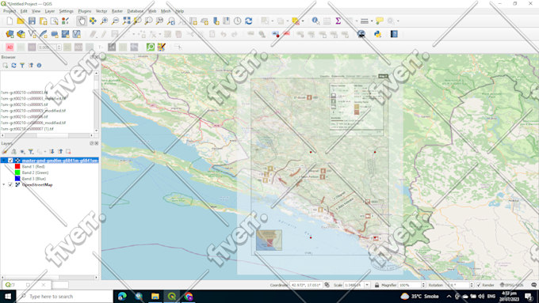Click the Coordinate input field in status bar
Image resolution: width=539 pixels, height=303 pixels.
[306, 285]
